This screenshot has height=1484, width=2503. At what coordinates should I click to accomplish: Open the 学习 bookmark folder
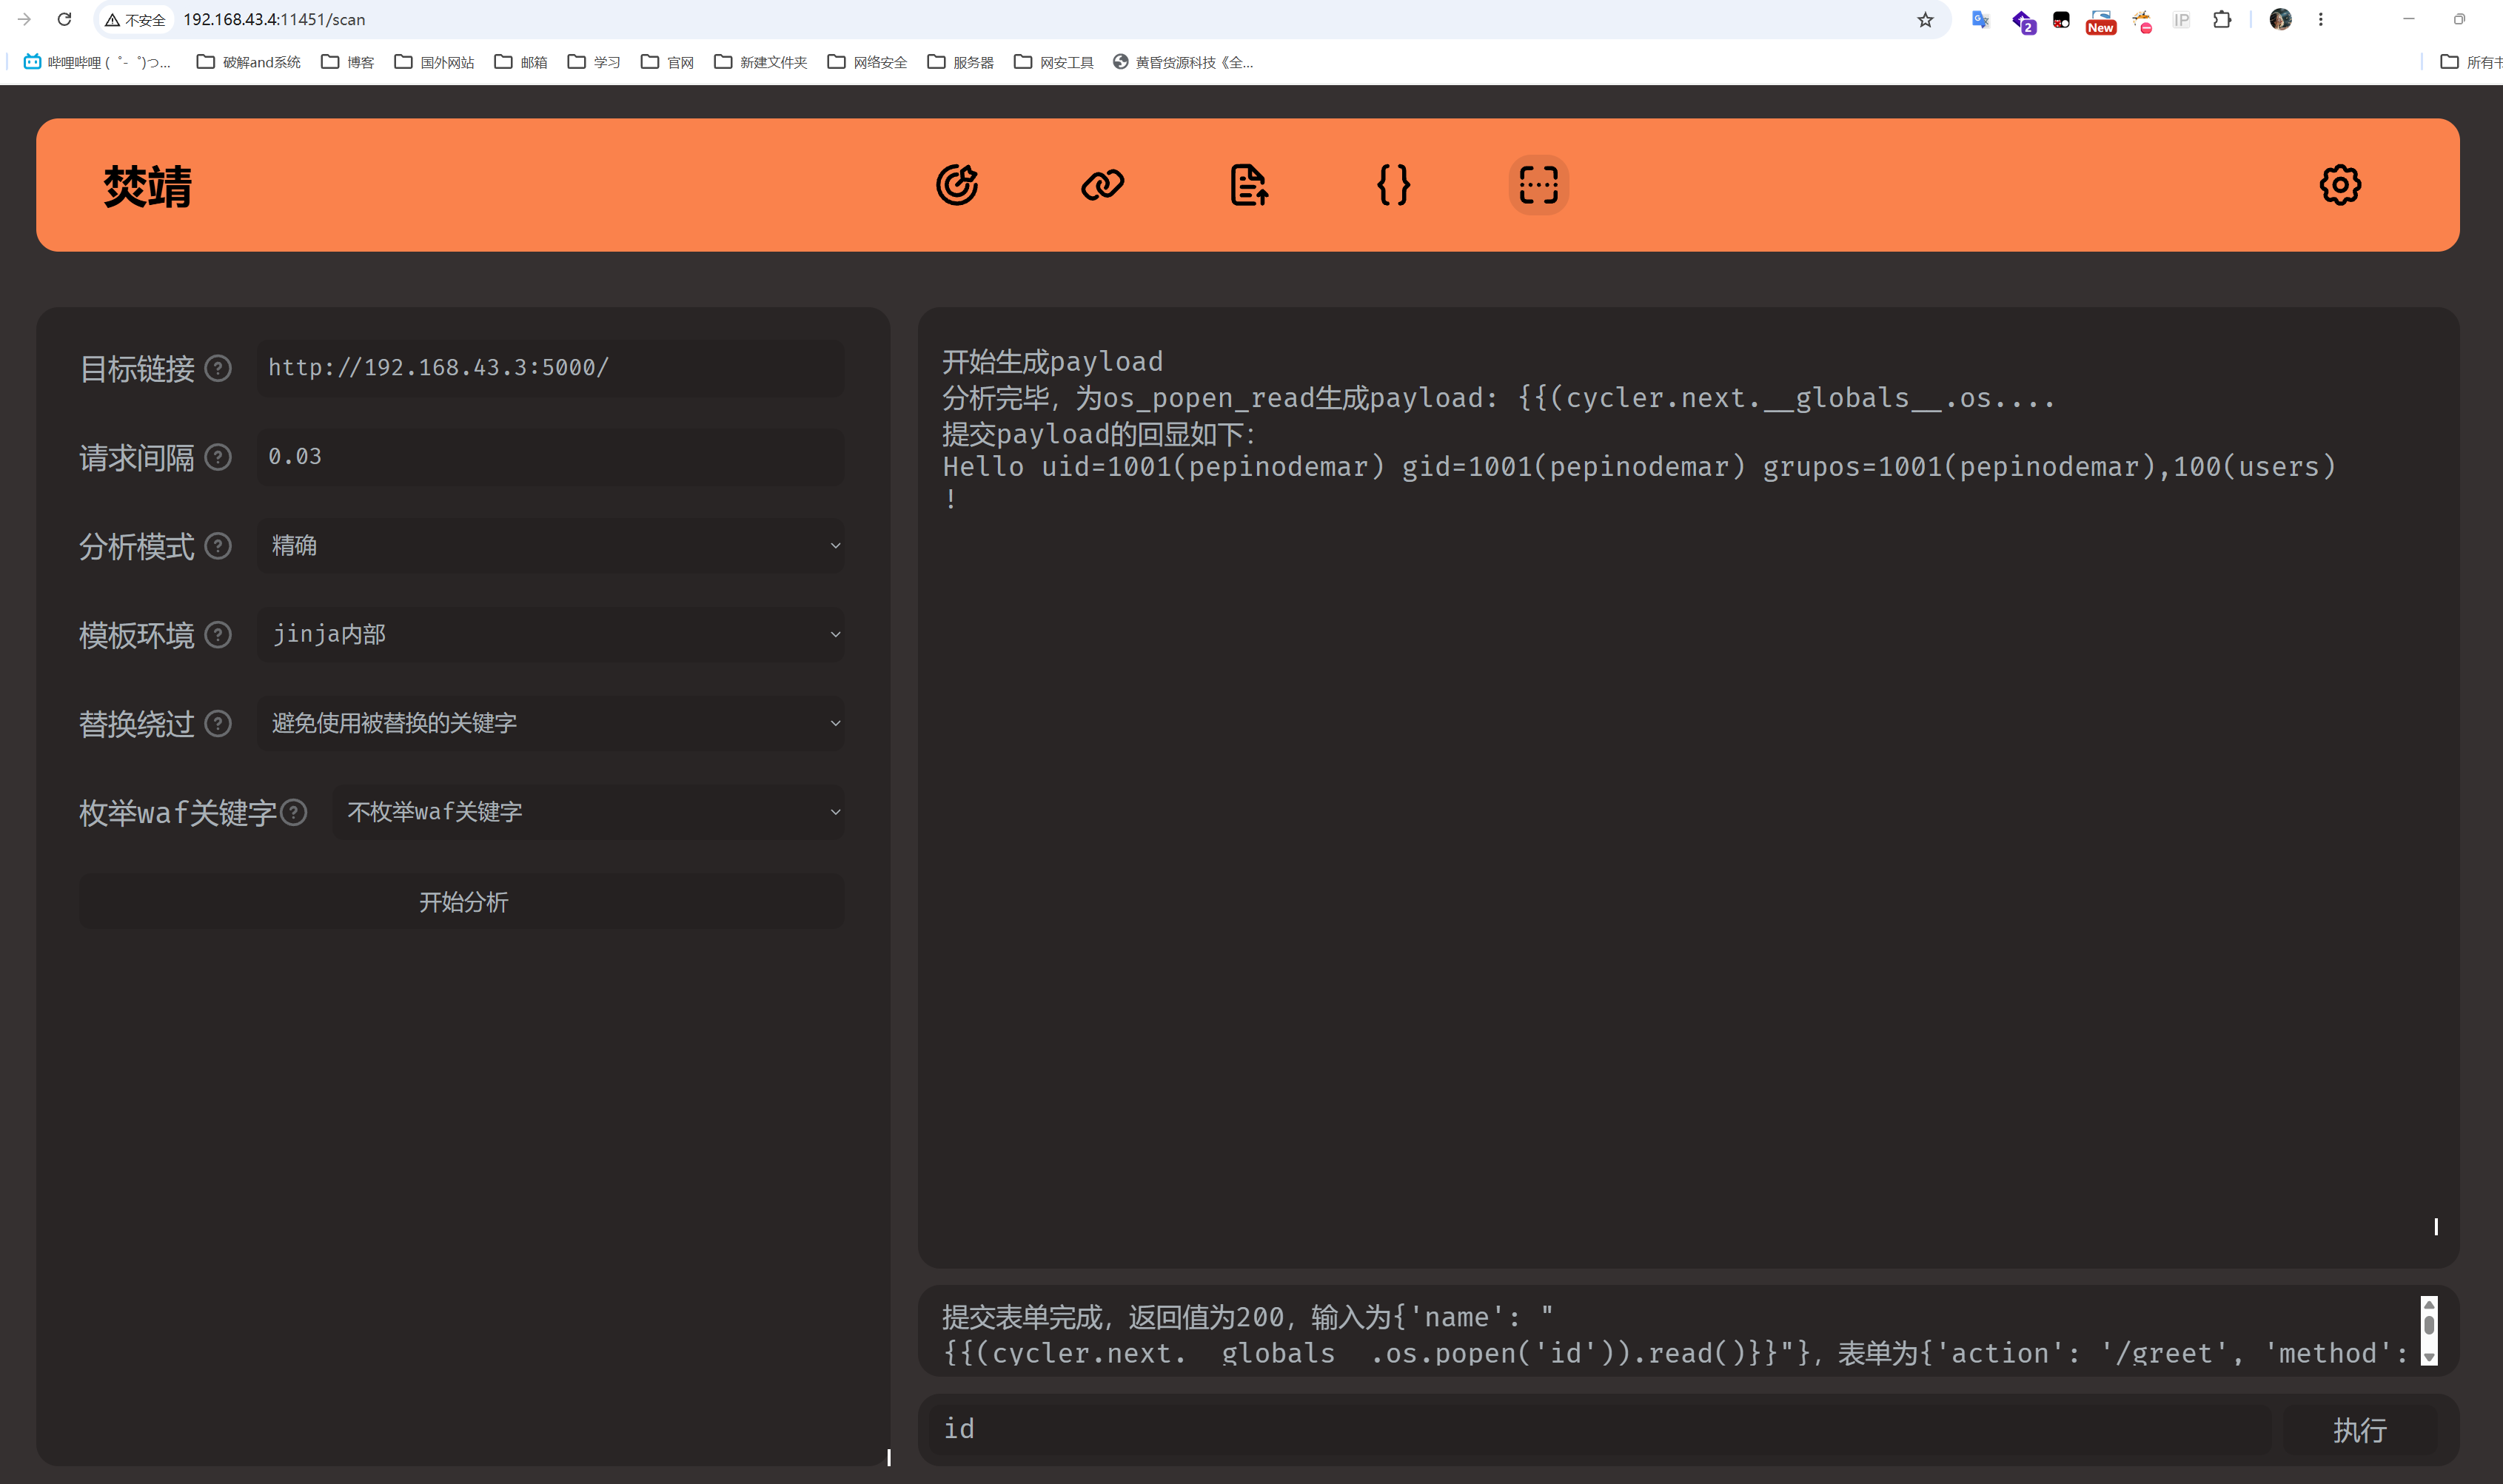click(593, 62)
